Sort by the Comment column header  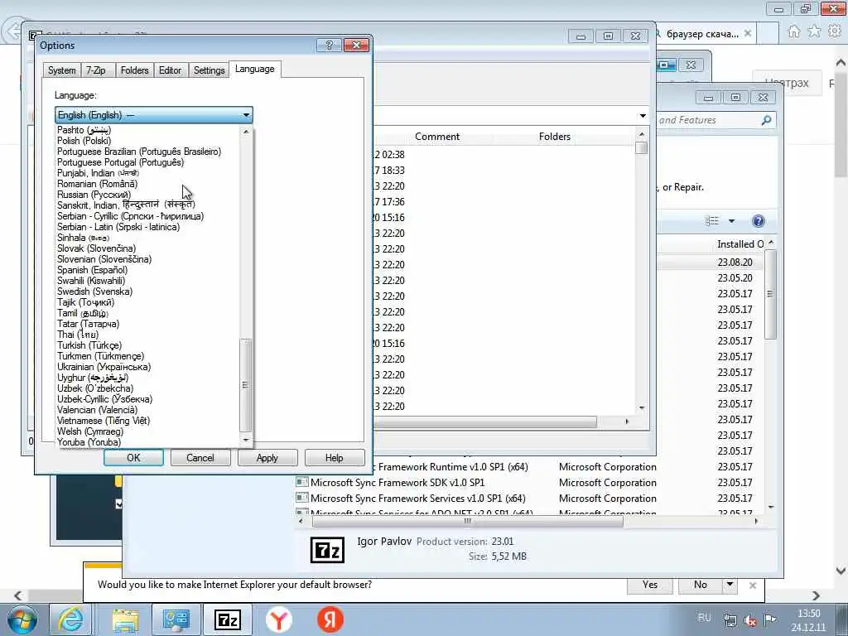[x=437, y=137]
